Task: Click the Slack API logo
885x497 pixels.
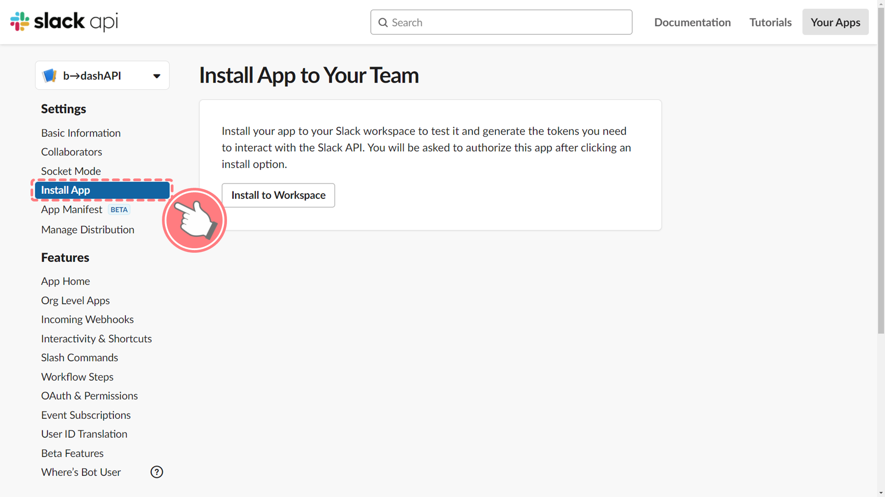Action: click(64, 22)
